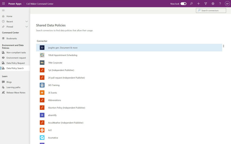This screenshot has height=144, width=231.
Task: Click the search magnifier in the top bar
Action: coord(191,4)
